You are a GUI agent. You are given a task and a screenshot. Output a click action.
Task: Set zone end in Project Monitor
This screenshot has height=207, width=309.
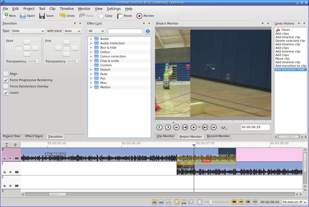[x=168, y=127]
